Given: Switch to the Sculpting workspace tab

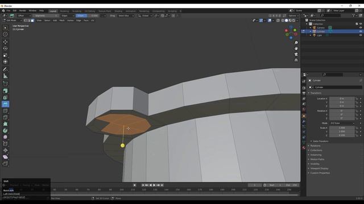Looking at the screenshot, I should point(77,11).
